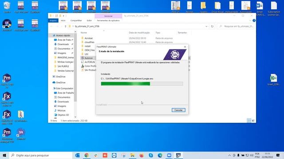Open pinned Documentos in quick access
This screenshot has width=284, height=159.
click(x=63, y=49)
